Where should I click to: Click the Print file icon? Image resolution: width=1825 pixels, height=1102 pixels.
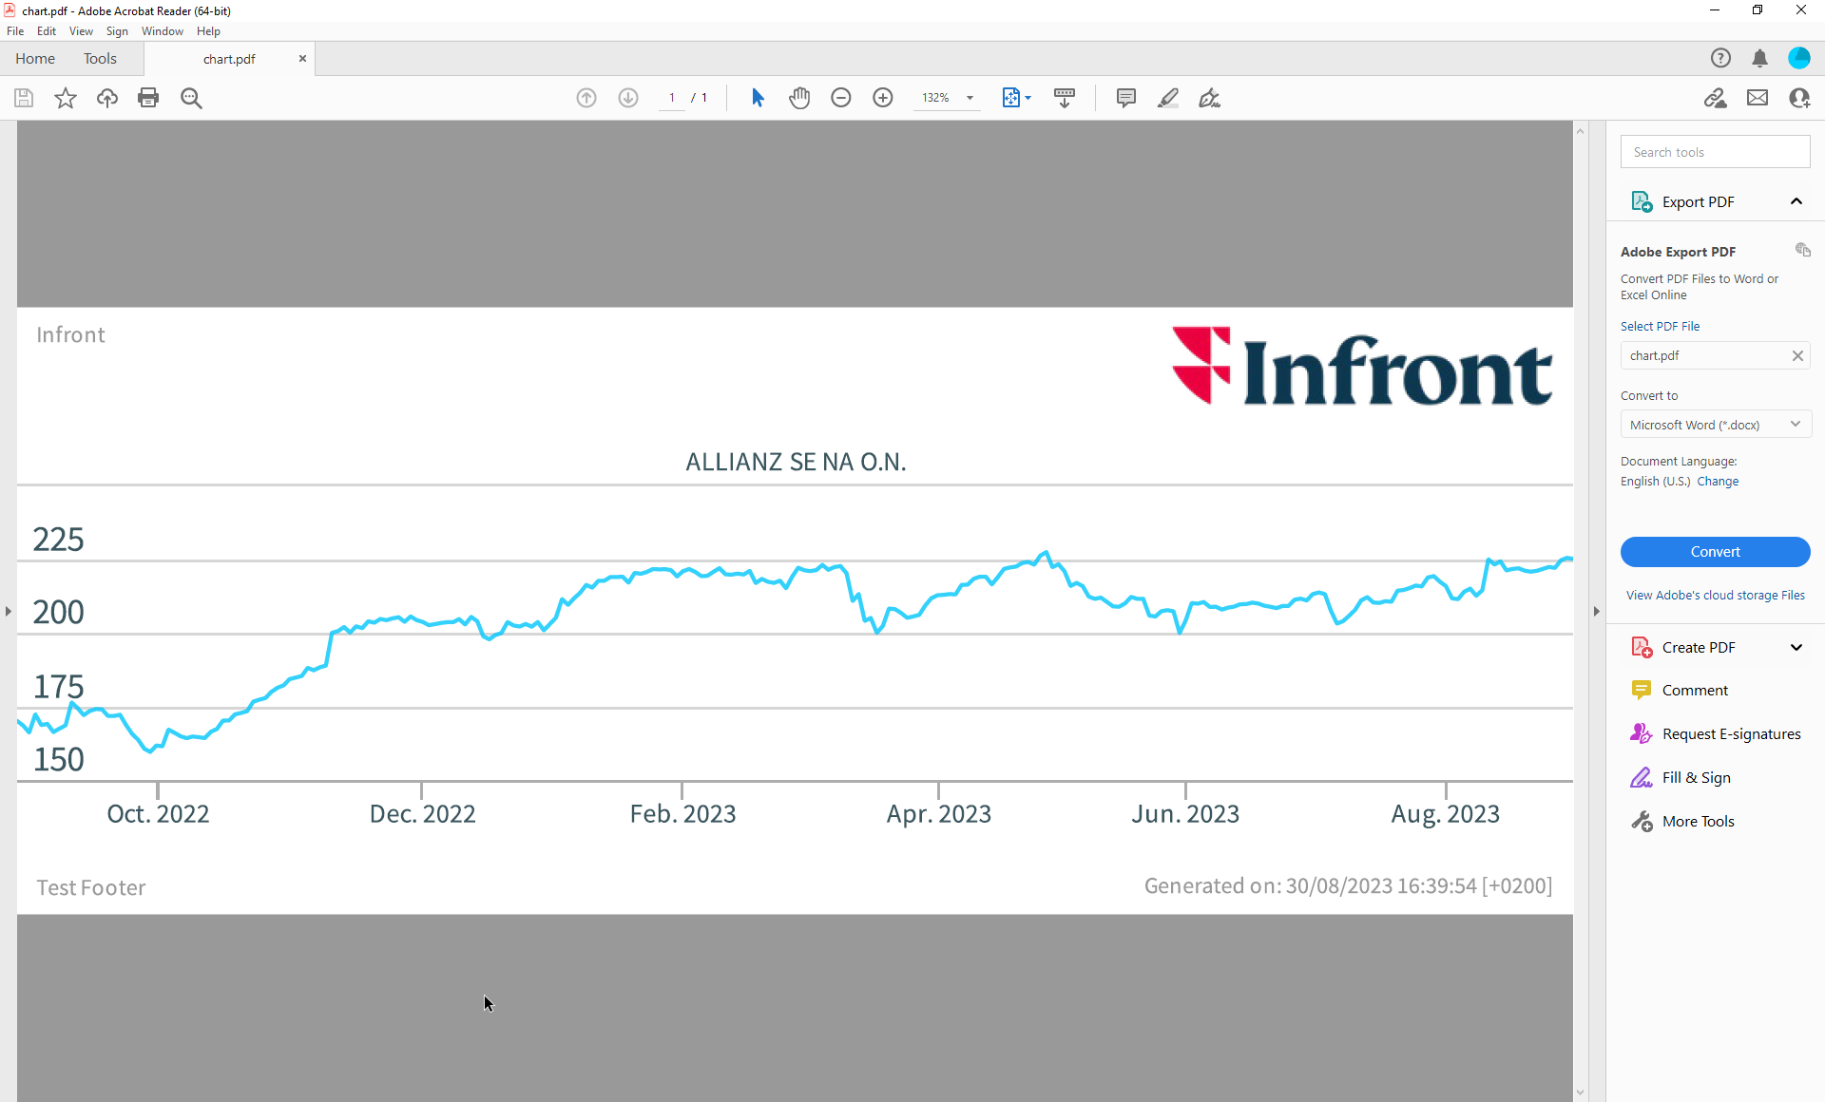click(148, 98)
